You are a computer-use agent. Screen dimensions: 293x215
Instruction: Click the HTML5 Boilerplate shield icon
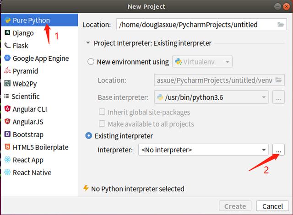coord(7,147)
